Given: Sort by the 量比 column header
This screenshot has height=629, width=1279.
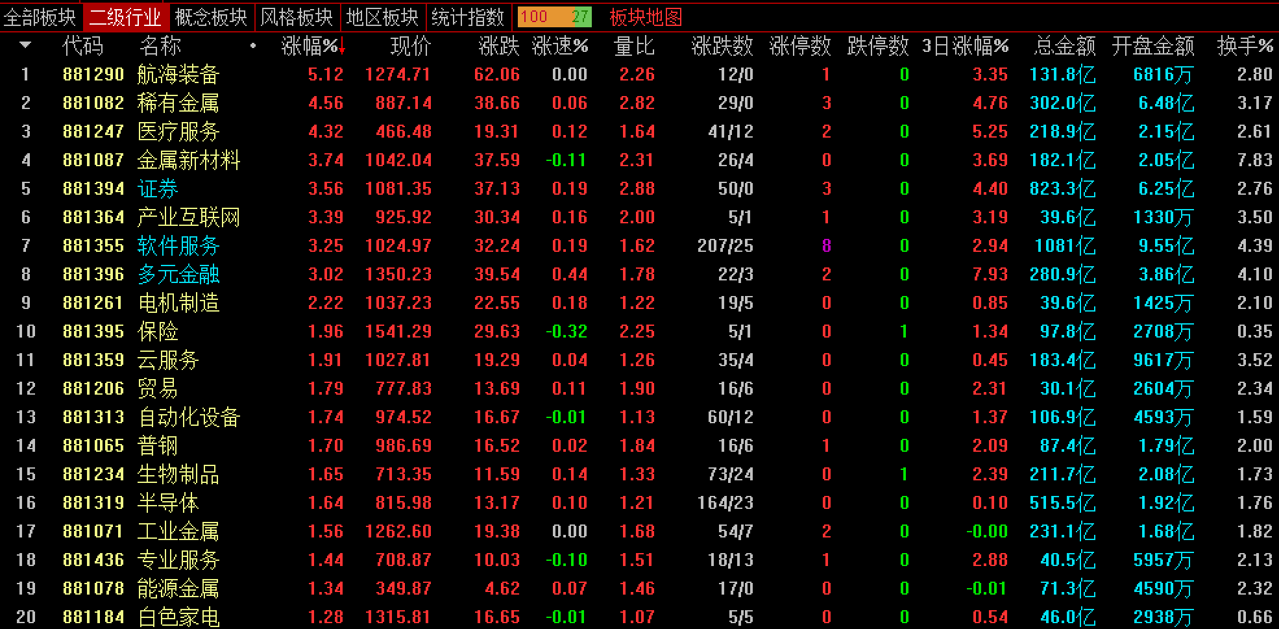Looking at the screenshot, I should [x=634, y=46].
